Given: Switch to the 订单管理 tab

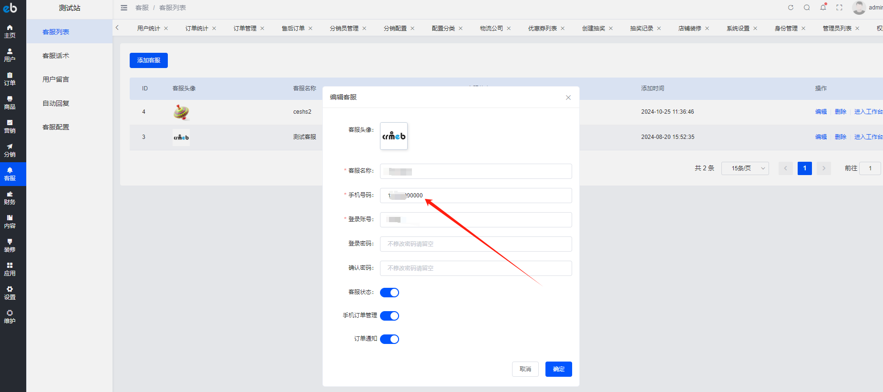Looking at the screenshot, I should pyautogui.click(x=245, y=29).
